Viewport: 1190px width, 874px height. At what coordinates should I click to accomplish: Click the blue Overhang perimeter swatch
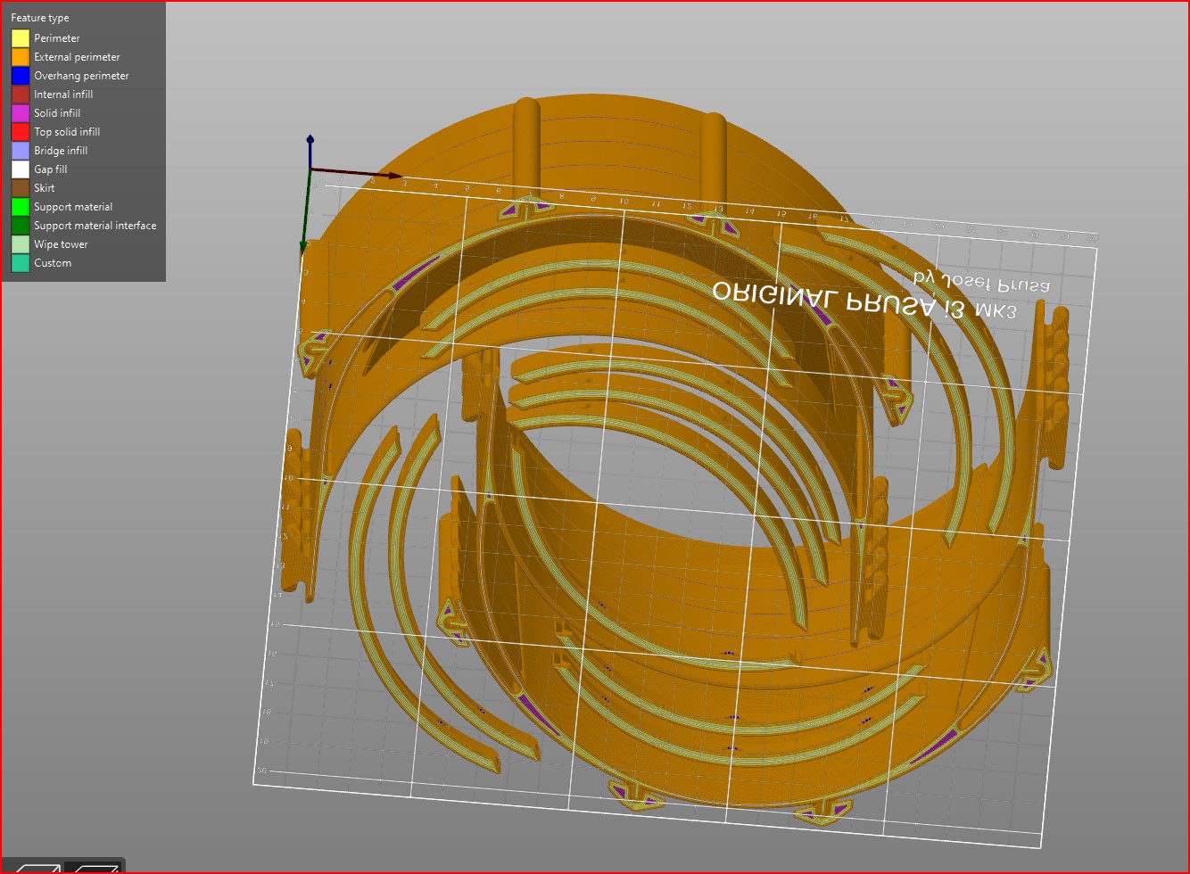click(21, 76)
